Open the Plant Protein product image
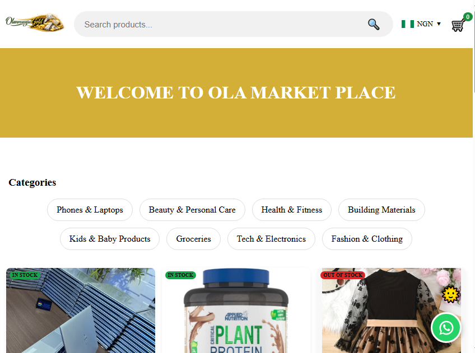This screenshot has height=353, width=475. click(x=236, y=310)
